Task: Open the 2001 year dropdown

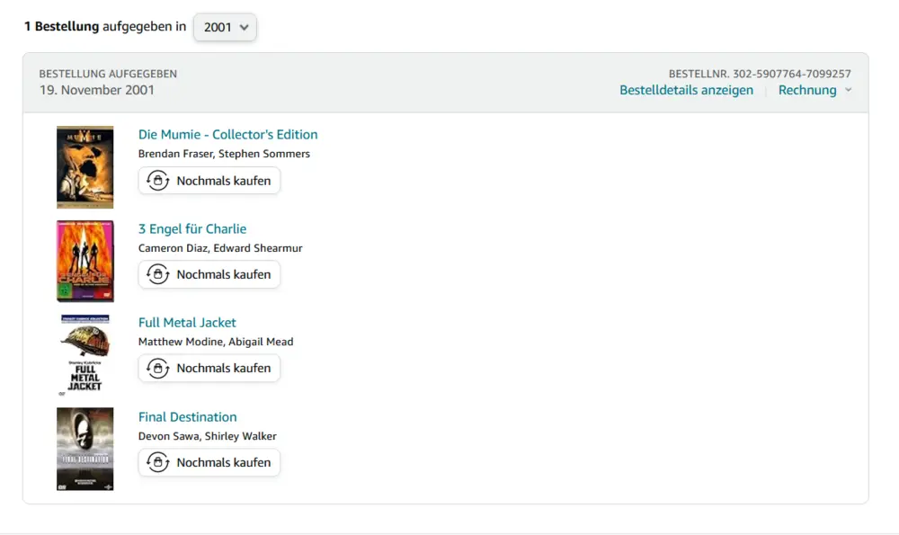Action: coord(225,27)
